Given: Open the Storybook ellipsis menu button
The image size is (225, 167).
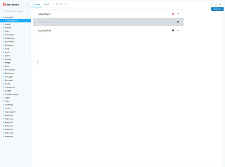Looking at the screenshot, I should [27, 5].
